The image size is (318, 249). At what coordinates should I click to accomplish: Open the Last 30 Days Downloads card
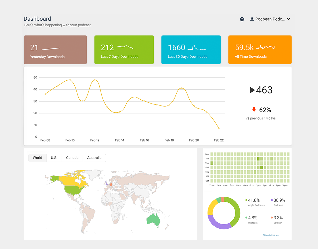(191, 50)
